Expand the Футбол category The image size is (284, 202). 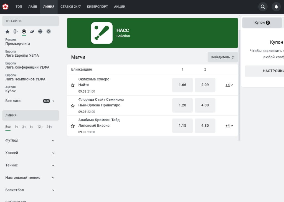click(30, 141)
